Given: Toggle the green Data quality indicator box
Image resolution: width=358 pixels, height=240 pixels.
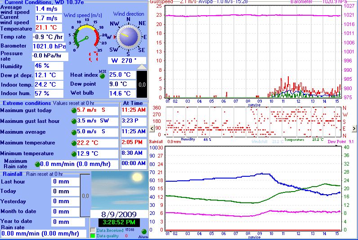Looking at the screenshot, I should (x=93, y=236).
